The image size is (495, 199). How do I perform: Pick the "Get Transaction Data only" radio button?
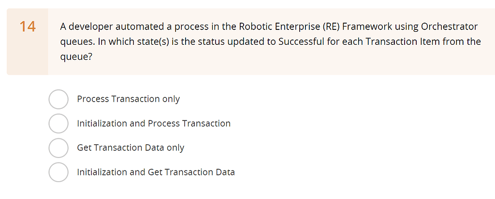tap(58, 148)
